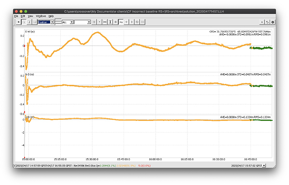
Task: Open the Help menu
Action: pos(51,16)
